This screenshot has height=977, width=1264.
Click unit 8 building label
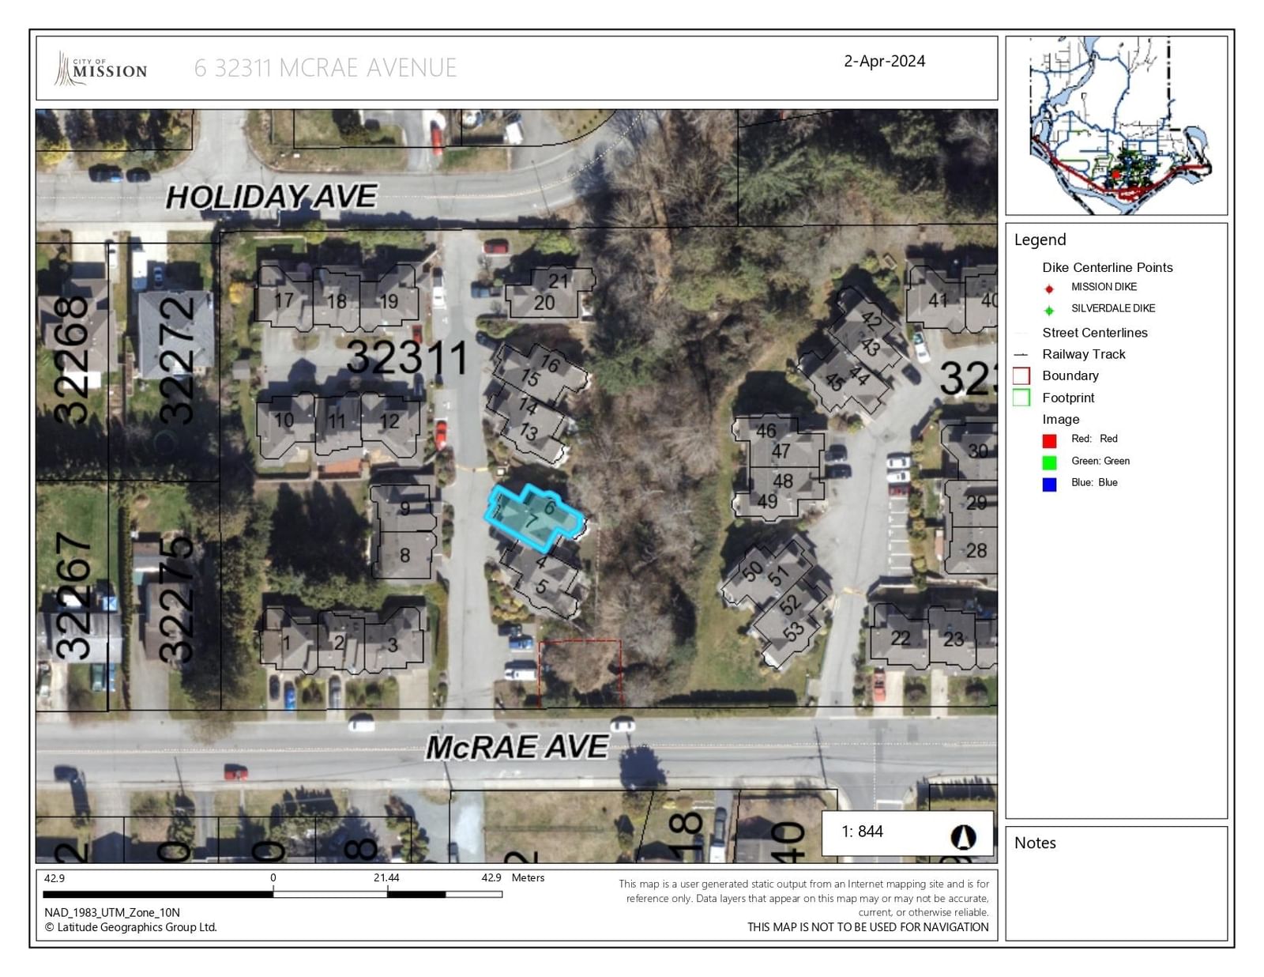click(404, 556)
